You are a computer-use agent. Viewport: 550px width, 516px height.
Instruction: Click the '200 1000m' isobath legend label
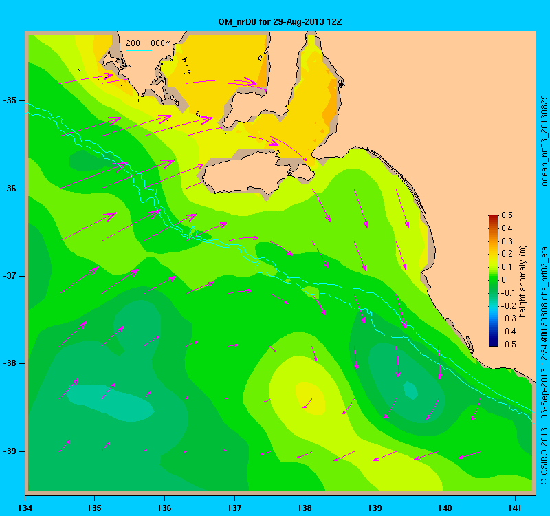tap(148, 43)
